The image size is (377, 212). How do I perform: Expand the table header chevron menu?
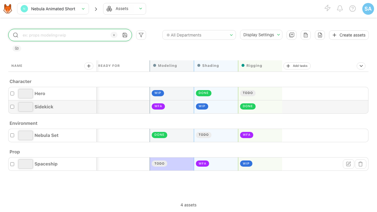361,66
